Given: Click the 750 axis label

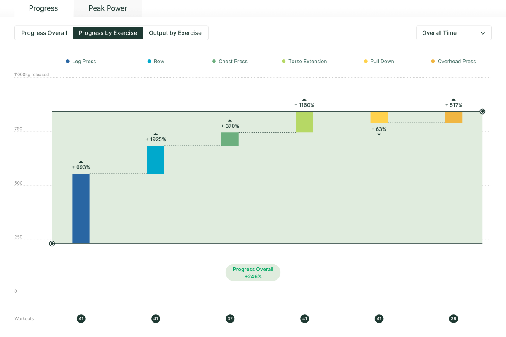Looking at the screenshot, I should click(18, 129).
